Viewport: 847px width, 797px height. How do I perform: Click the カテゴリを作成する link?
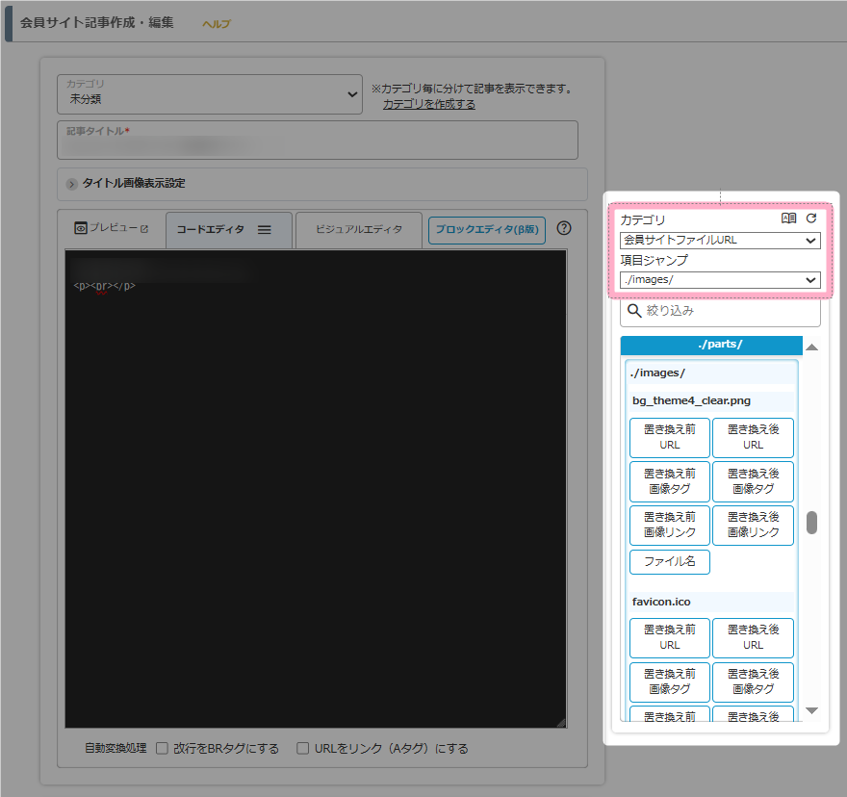(x=428, y=104)
